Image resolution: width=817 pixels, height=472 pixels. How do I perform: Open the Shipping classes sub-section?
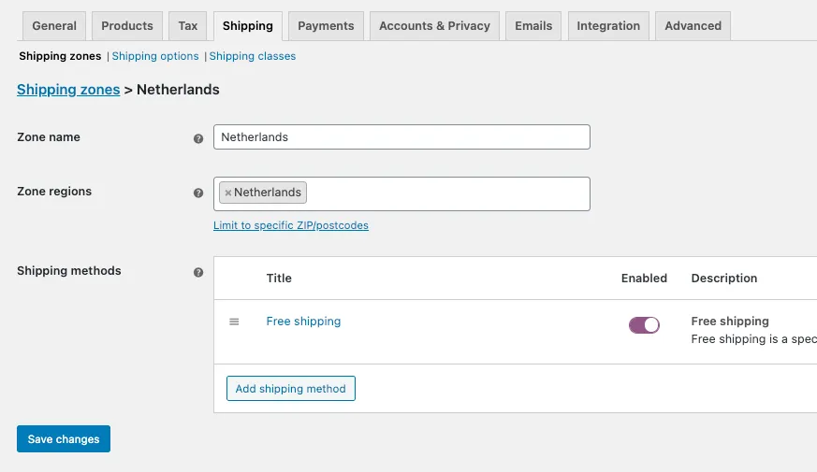coord(252,56)
